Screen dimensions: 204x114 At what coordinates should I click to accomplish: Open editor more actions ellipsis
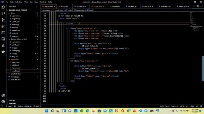(x=201, y=6)
